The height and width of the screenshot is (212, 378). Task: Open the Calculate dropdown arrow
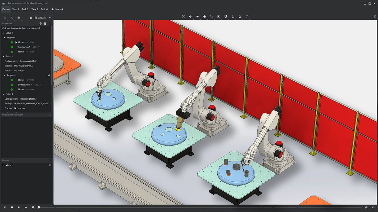click(x=50, y=17)
